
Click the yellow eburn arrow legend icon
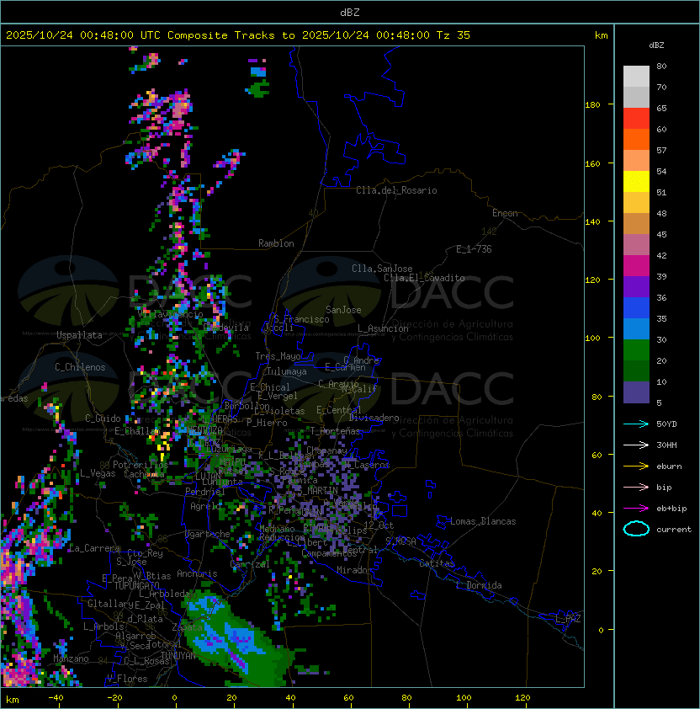[x=636, y=466]
